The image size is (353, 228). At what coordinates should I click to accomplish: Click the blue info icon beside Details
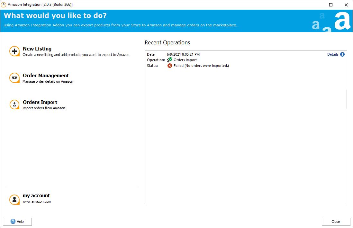342,54
